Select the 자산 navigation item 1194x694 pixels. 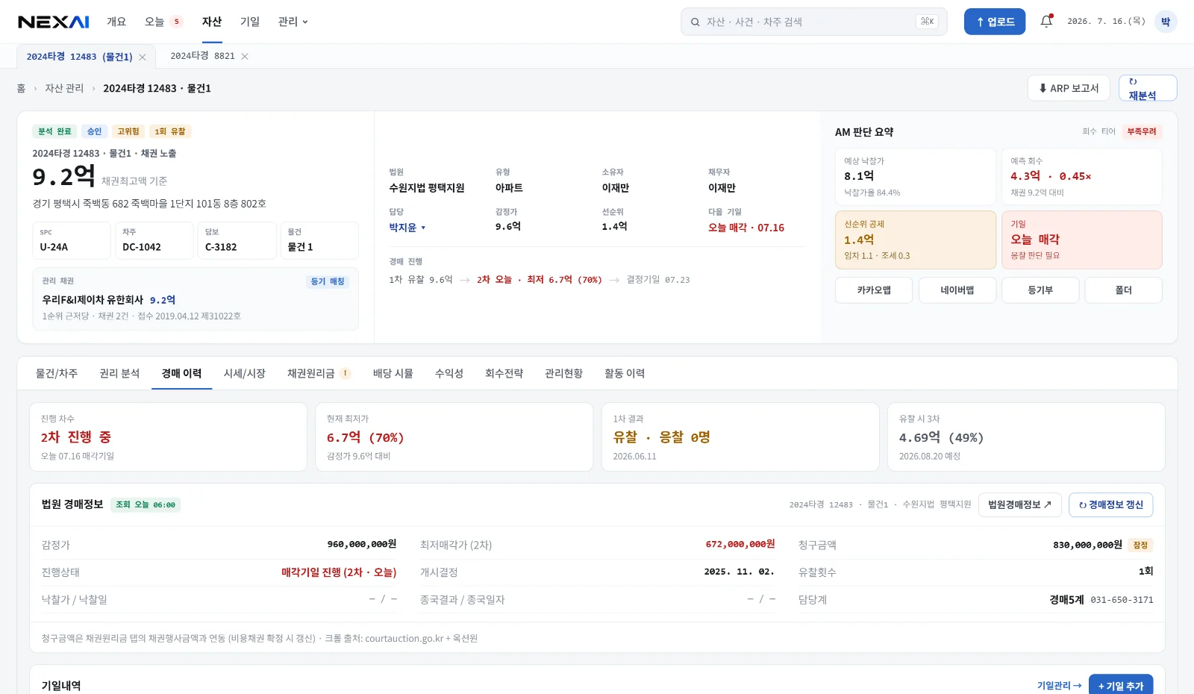click(212, 22)
